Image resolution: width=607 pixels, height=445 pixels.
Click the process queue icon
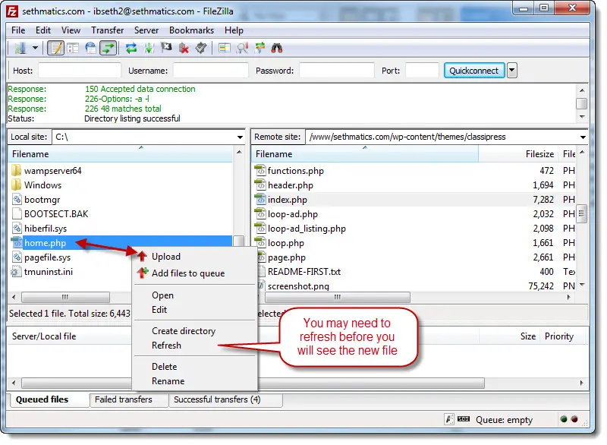149,48
